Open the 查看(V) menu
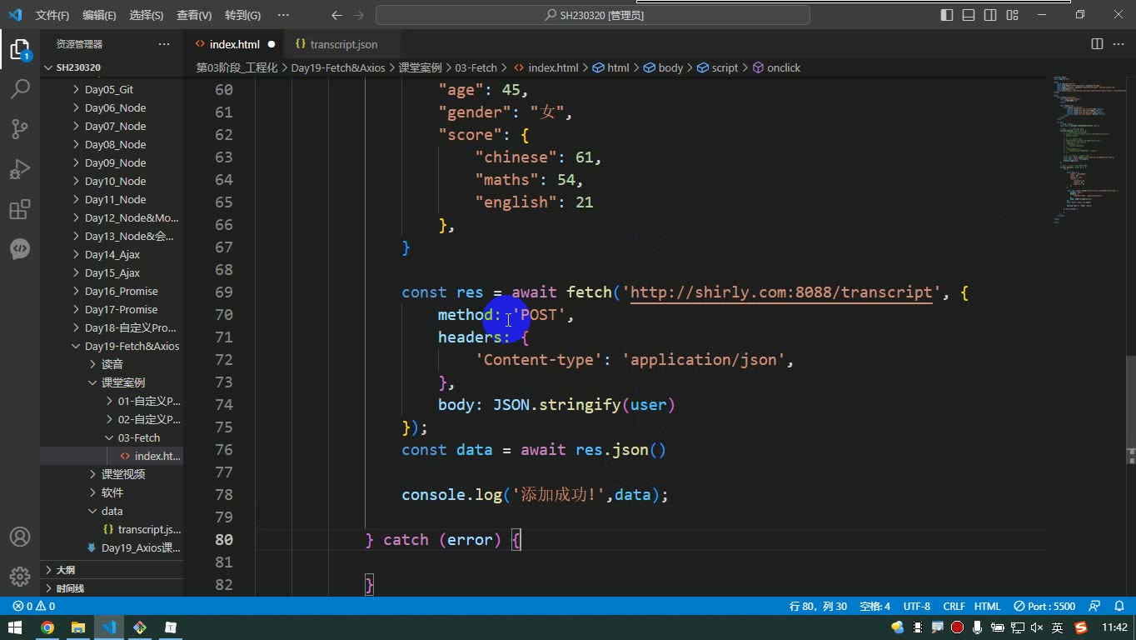This screenshot has height=640, width=1136. coord(194,15)
